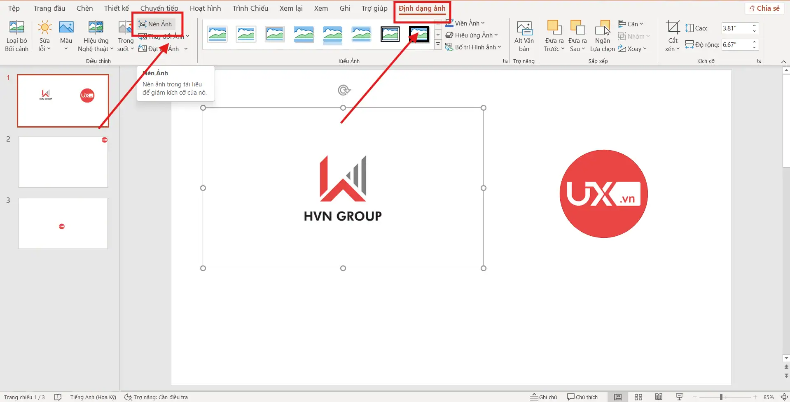790x402 pixels.
Task: Collapse the ribbon with the chevron
Action: click(783, 61)
